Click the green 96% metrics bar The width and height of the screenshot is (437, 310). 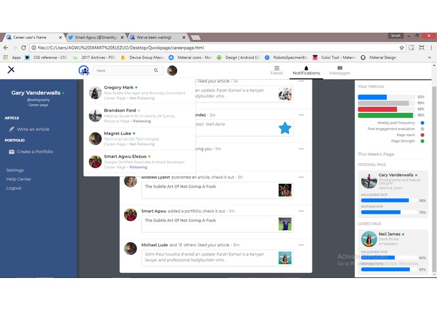click(385, 115)
